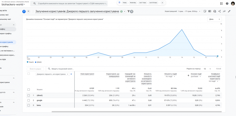
Task: Open the Insights chart icon
Action: [x=214, y=11]
